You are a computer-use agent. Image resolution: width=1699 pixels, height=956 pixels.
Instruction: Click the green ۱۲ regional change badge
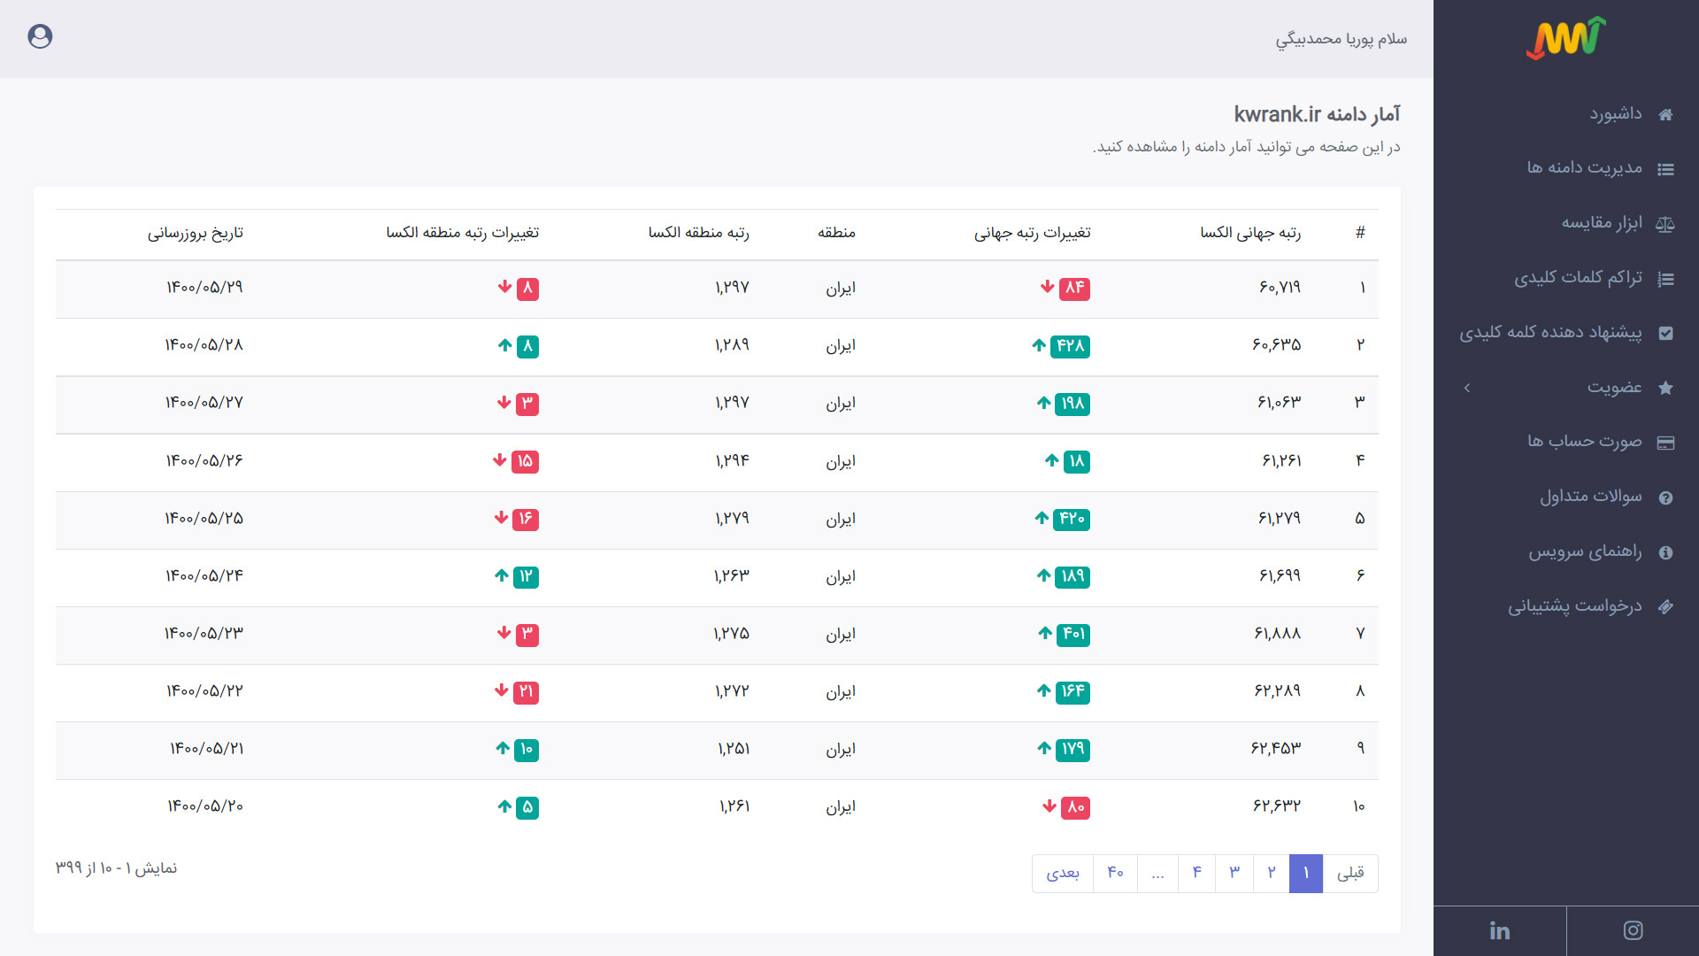pos(526,577)
